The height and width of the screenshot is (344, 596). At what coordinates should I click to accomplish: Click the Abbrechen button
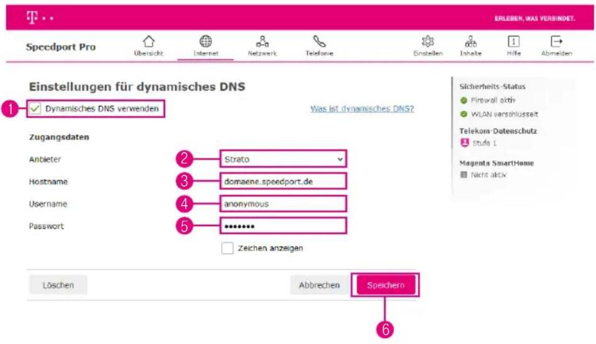[319, 285]
